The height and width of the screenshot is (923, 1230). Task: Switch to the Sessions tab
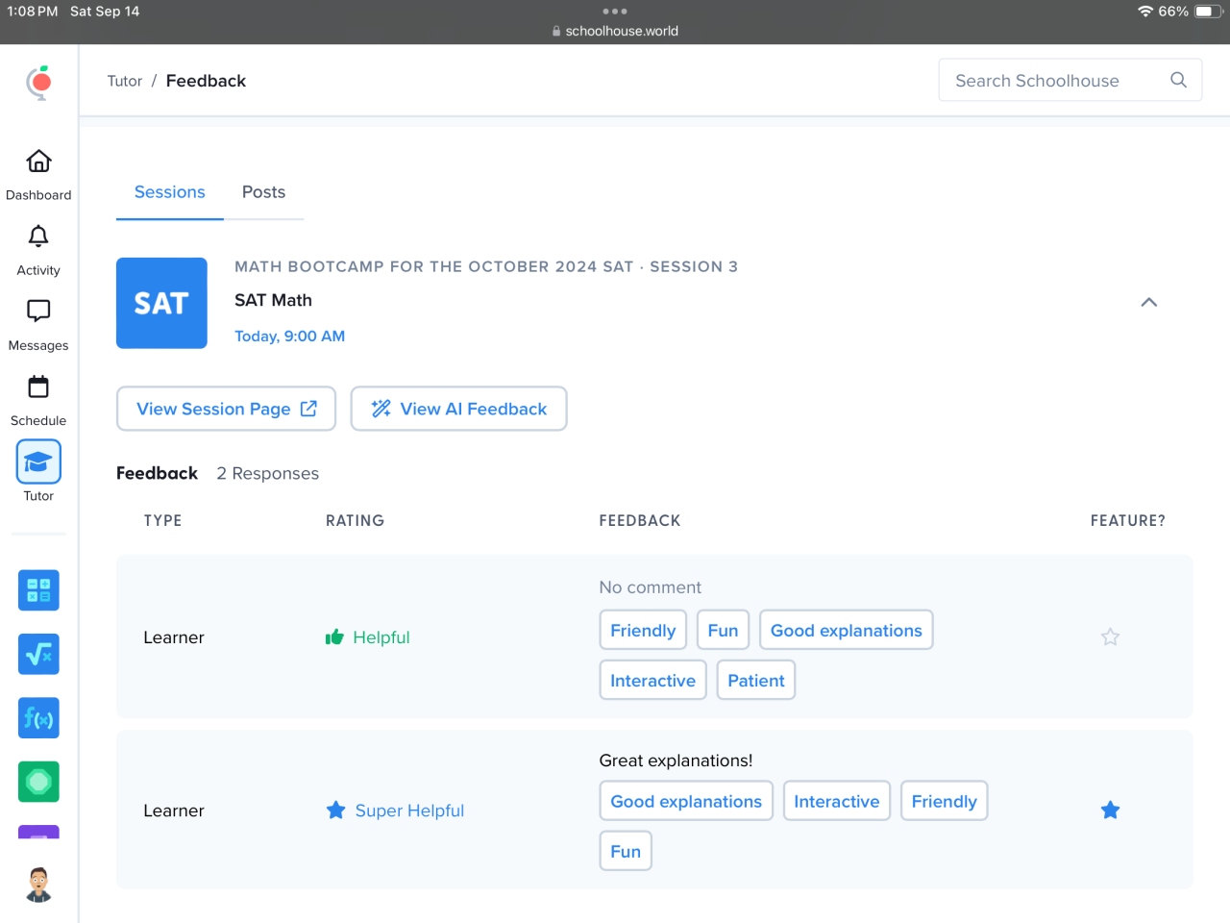170,192
